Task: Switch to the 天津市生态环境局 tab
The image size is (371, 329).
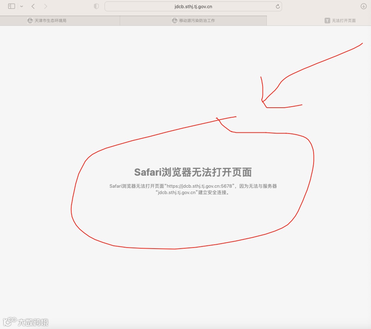Action: [x=60, y=21]
